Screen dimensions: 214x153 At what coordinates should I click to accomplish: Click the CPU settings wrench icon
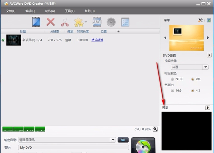pyautogui.click(x=155, y=129)
